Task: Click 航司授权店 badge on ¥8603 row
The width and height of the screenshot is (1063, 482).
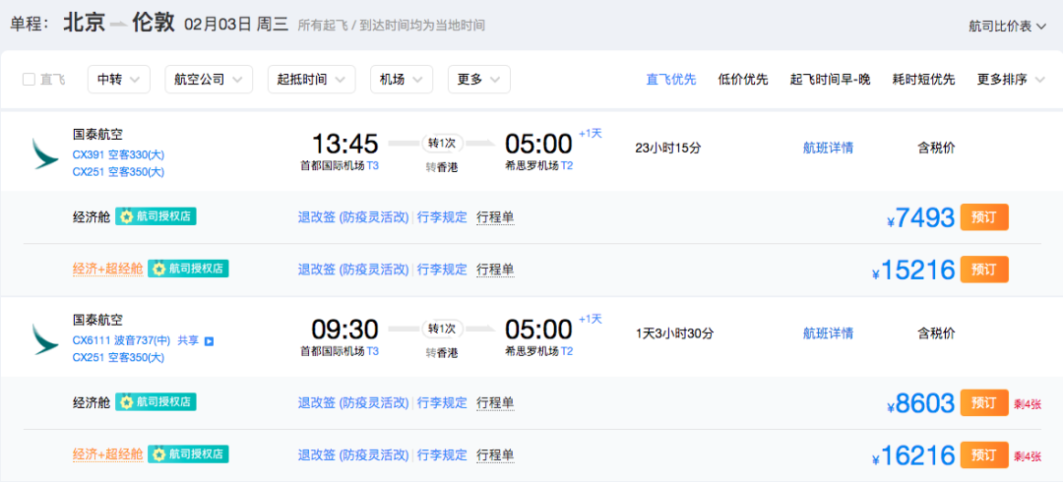Action: 156,402
